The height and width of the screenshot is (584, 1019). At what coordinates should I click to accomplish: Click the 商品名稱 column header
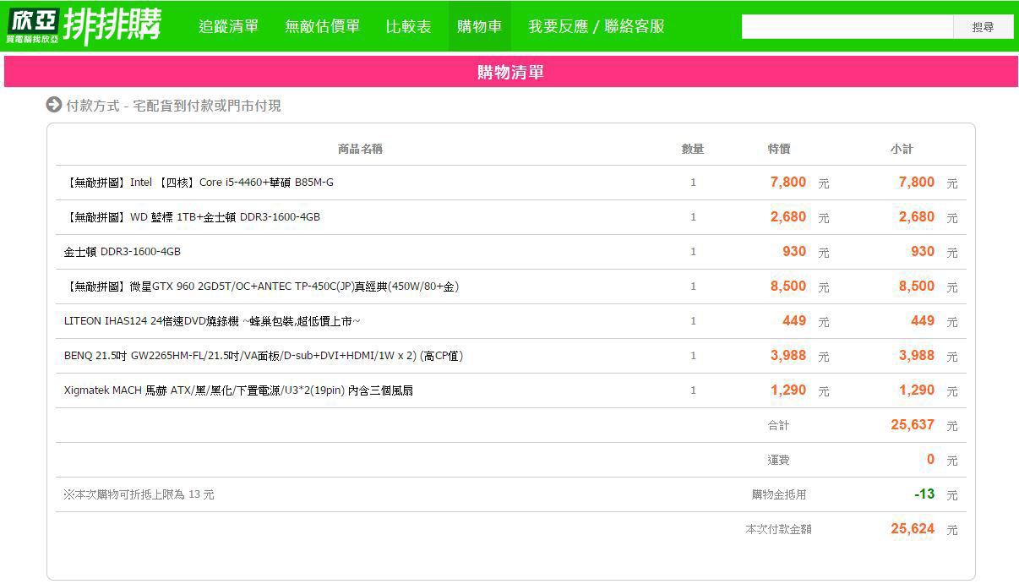point(360,149)
